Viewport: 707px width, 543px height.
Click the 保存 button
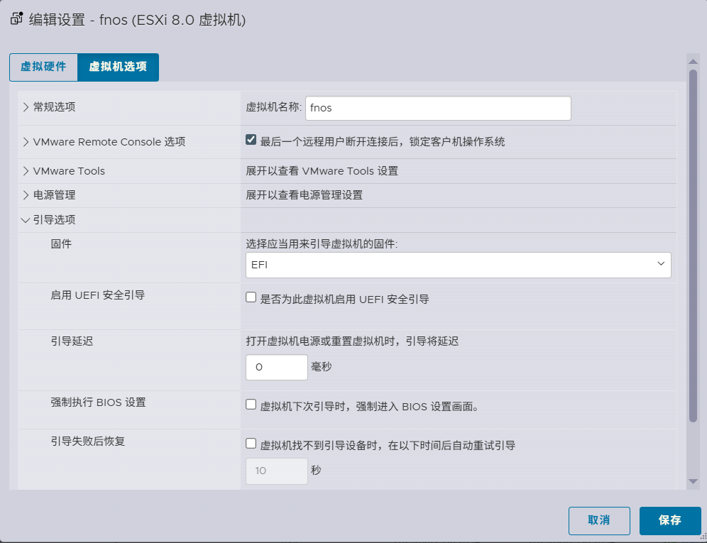tap(669, 520)
